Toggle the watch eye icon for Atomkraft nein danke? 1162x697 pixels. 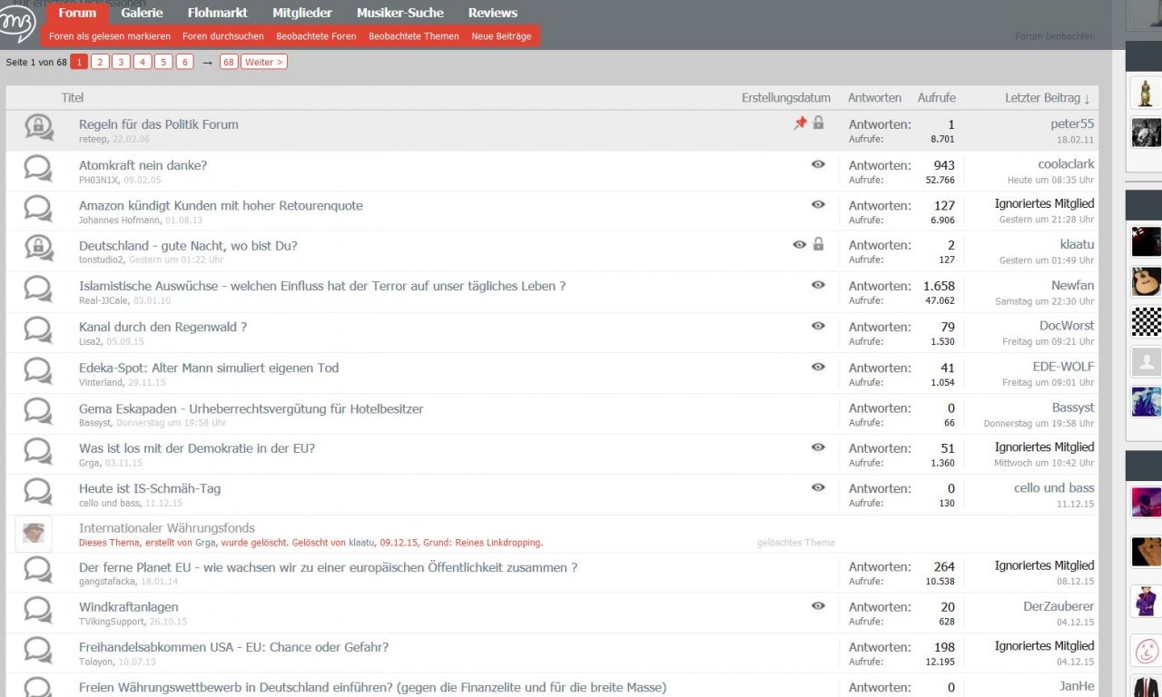pos(818,164)
